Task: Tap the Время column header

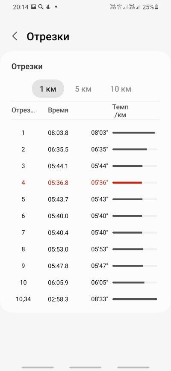Action: coord(58,110)
